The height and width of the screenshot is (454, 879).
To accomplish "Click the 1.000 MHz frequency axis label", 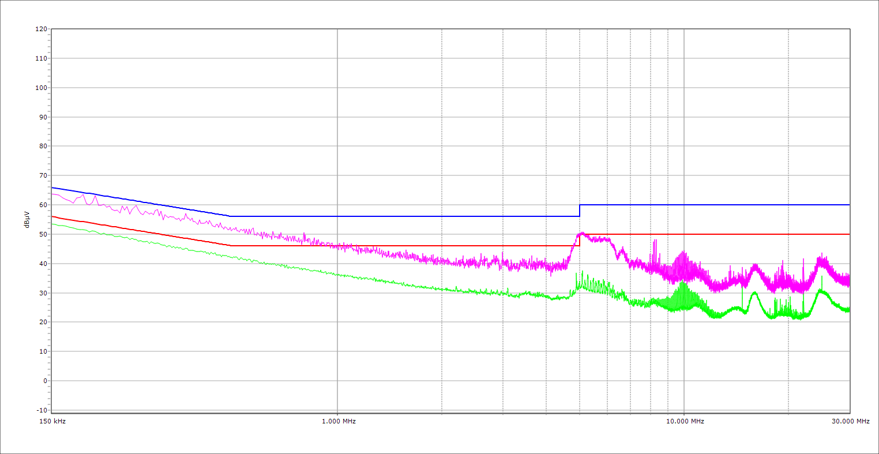I will [x=339, y=421].
